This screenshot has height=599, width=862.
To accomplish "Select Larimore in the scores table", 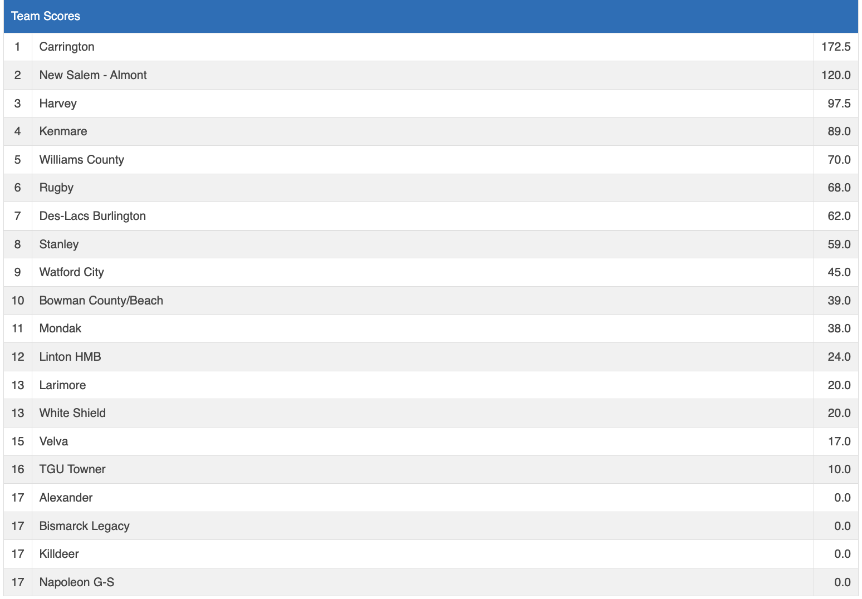I will (x=62, y=385).
